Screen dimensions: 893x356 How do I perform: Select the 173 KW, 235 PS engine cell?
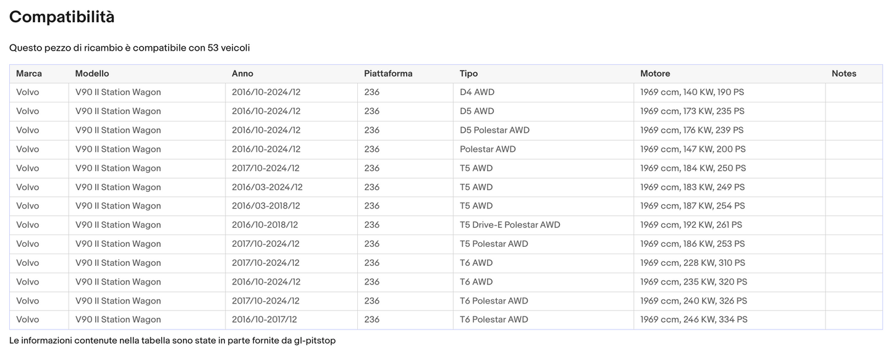692,112
